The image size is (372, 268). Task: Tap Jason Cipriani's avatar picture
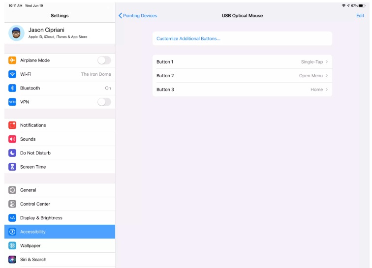click(x=16, y=33)
